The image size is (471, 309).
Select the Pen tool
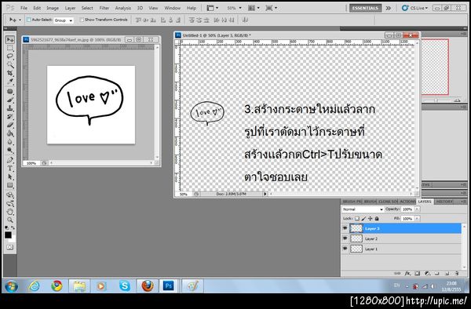(10, 160)
